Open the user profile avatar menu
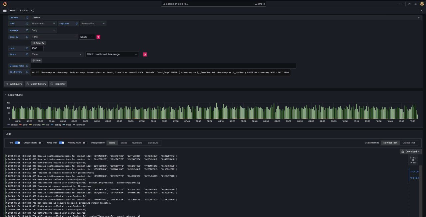426x217 pixels. [x=422, y=4]
